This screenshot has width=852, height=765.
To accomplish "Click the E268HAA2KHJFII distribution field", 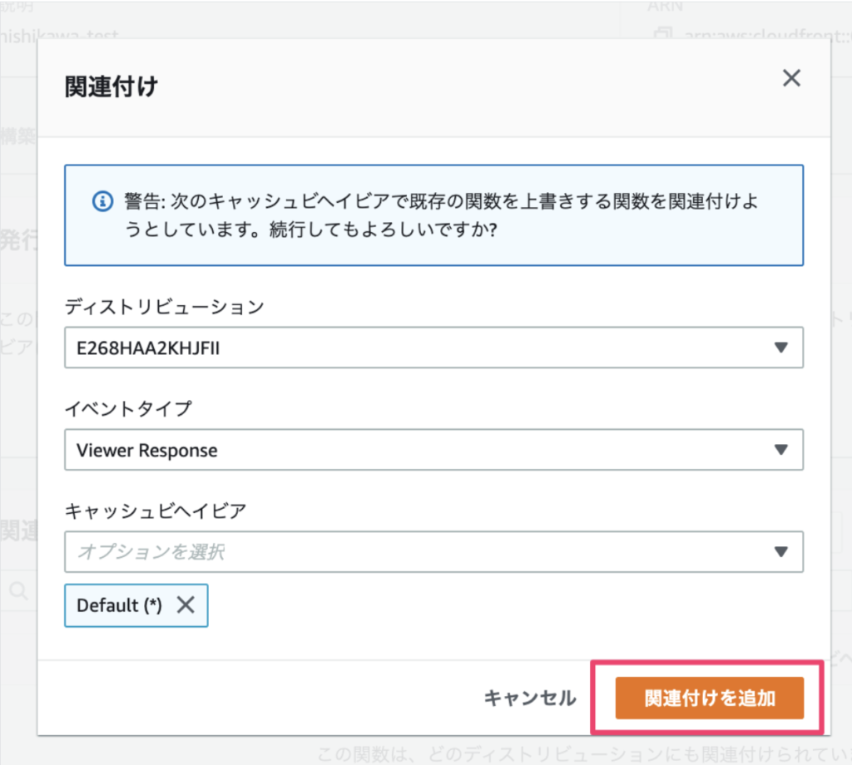I will click(x=333, y=348).
